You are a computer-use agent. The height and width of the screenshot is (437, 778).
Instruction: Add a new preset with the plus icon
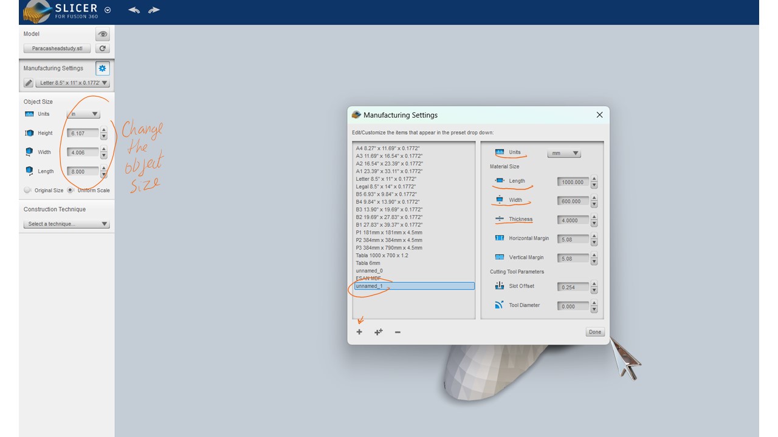[x=359, y=332]
